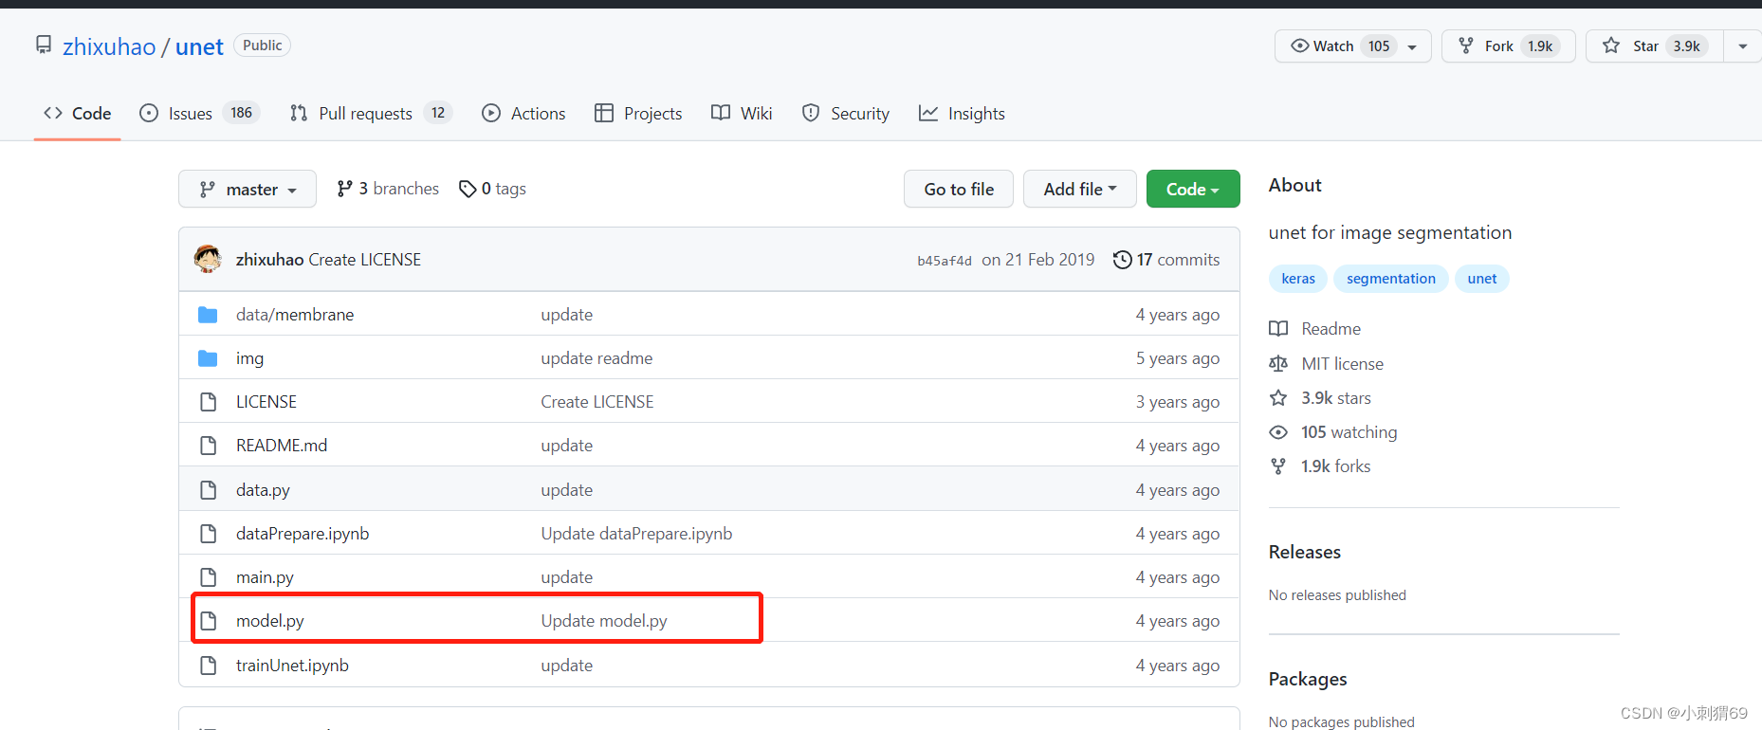The width and height of the screenshot is (1762, 730).
Task: Click the Go to file button
Action: click(x=959, y=189)
